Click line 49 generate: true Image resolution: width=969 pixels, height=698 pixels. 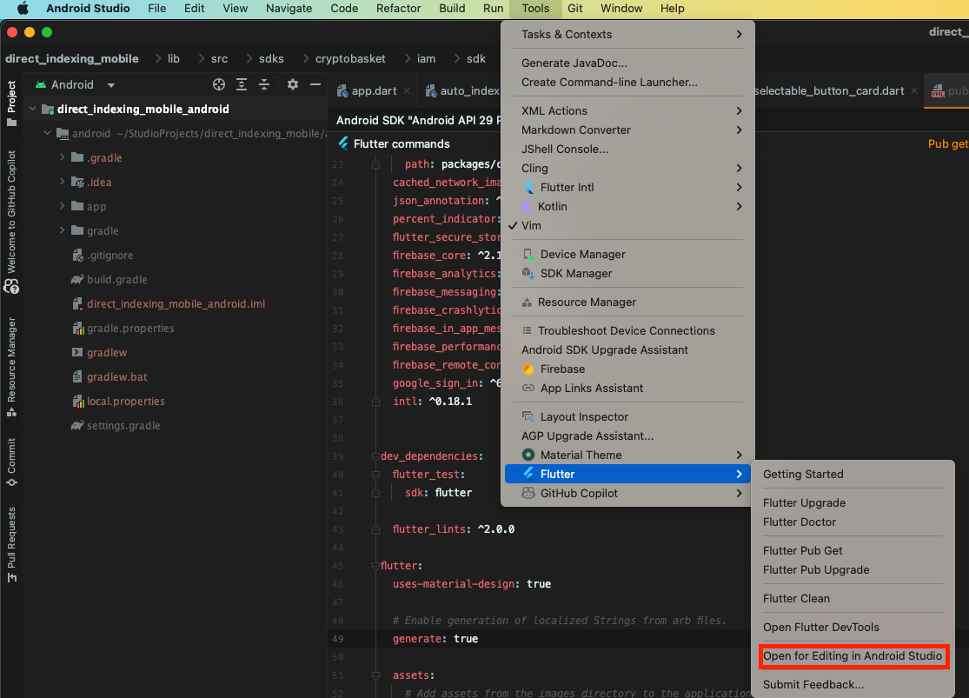point(435,639)
